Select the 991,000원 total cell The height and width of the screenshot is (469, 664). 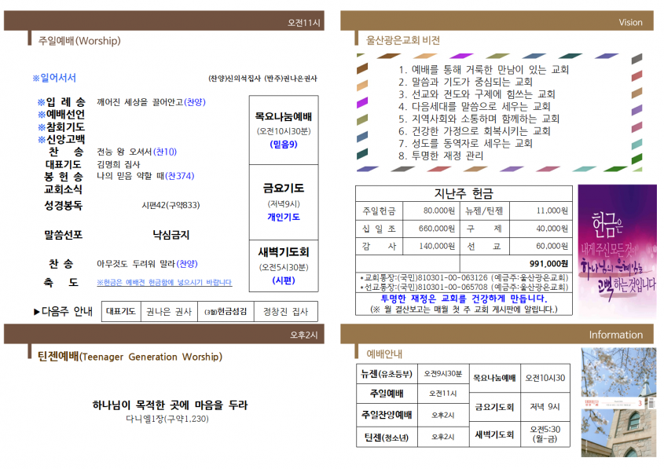[515, 263]
